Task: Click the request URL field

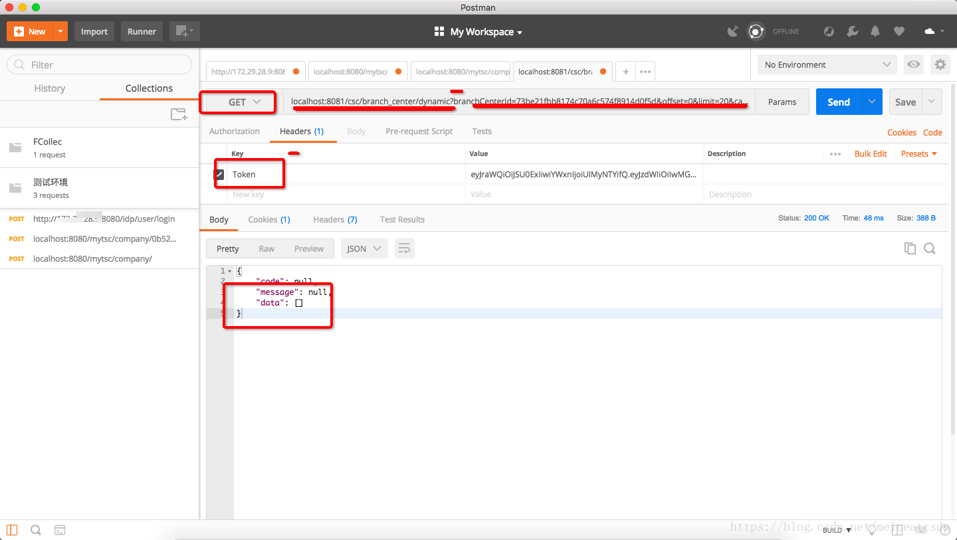Action: (x=520, y=102)
